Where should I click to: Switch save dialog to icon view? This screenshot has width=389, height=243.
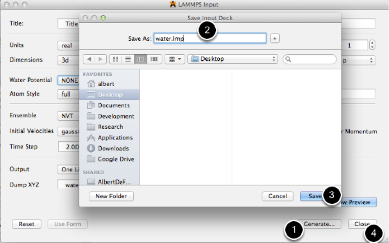coord(115,59)
